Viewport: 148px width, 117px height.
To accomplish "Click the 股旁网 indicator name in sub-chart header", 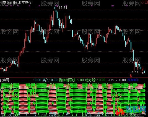I will 5,80.
